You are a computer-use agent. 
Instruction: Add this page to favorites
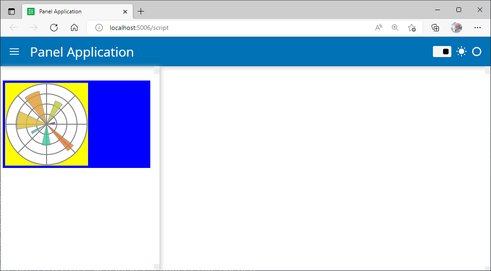coord(412,28)
